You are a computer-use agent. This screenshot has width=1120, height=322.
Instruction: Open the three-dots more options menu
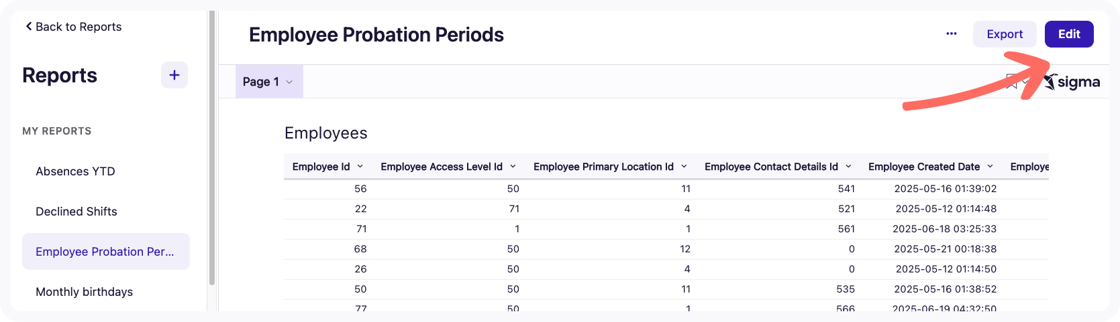951,34
